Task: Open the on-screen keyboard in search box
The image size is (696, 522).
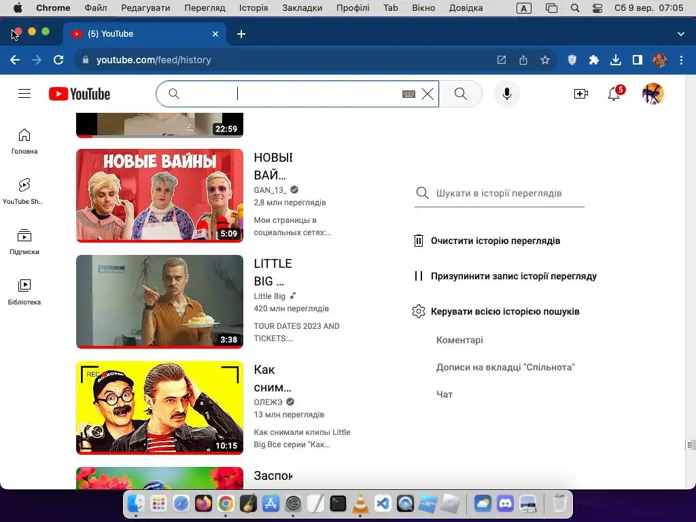Action: click(408, 94)
